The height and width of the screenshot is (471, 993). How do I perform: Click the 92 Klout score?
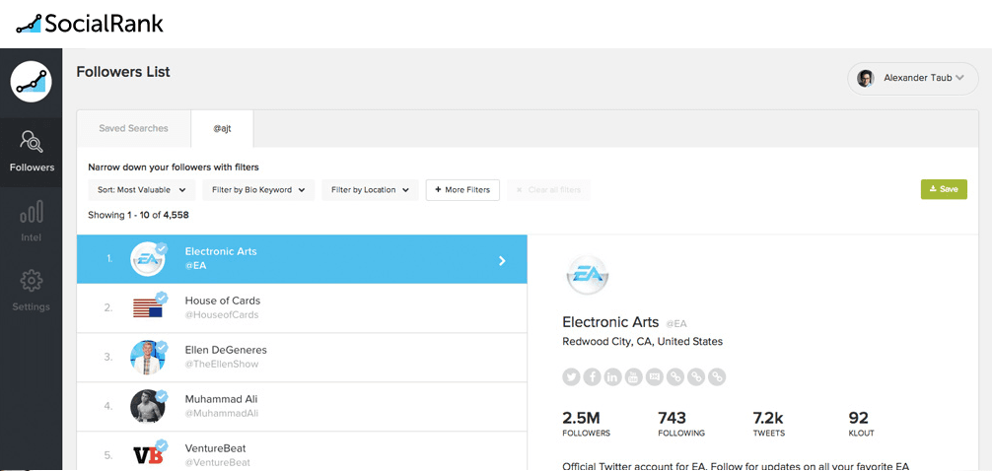(x=861, y=424)
